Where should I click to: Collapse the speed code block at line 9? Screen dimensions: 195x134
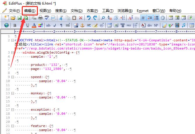12,77
